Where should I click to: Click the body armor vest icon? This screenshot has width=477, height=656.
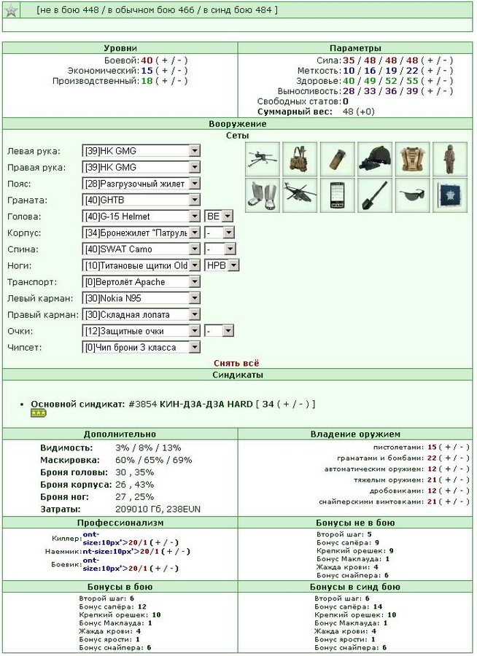[413, 159]
